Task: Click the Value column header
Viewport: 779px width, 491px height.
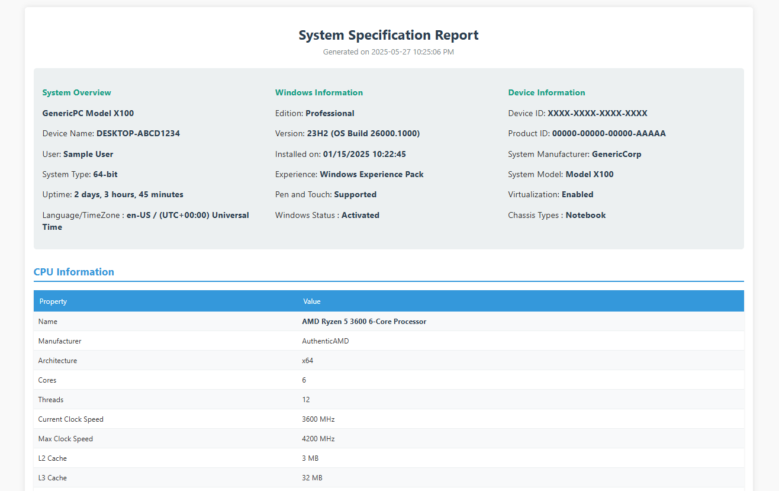Action: pyautogui.click(x=312, y=301)
